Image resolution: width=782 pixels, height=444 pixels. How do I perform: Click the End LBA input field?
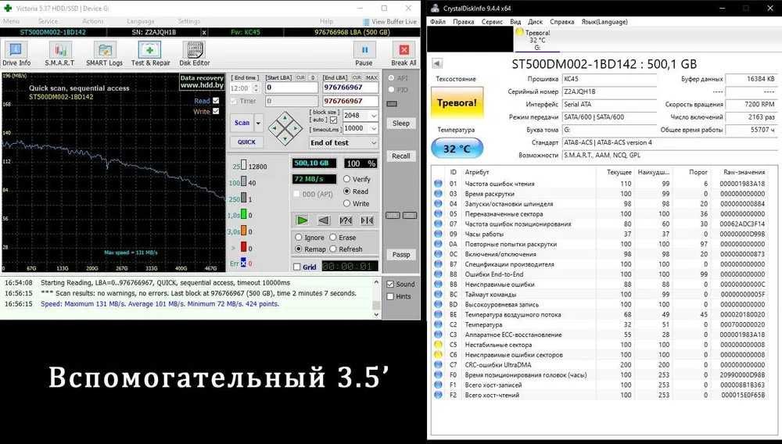click(x=350, y=88)
